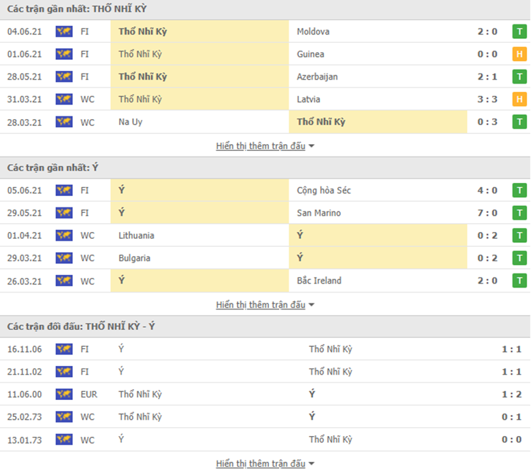Expand more head-to-head matches list
Viewport: 531px width, 470px height.
click(265, 463)
